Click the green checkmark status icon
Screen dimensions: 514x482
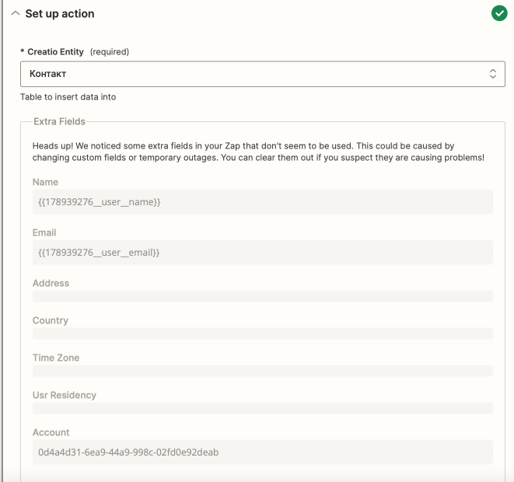499,13
